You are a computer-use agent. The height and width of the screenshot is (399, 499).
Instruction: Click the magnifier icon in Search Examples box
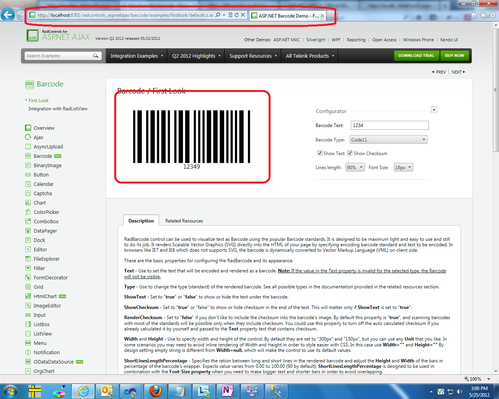tap(96, 56)
